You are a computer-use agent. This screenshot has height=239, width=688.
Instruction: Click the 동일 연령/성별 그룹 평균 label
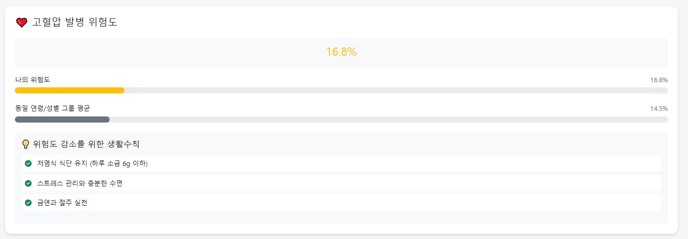point(53,108)
